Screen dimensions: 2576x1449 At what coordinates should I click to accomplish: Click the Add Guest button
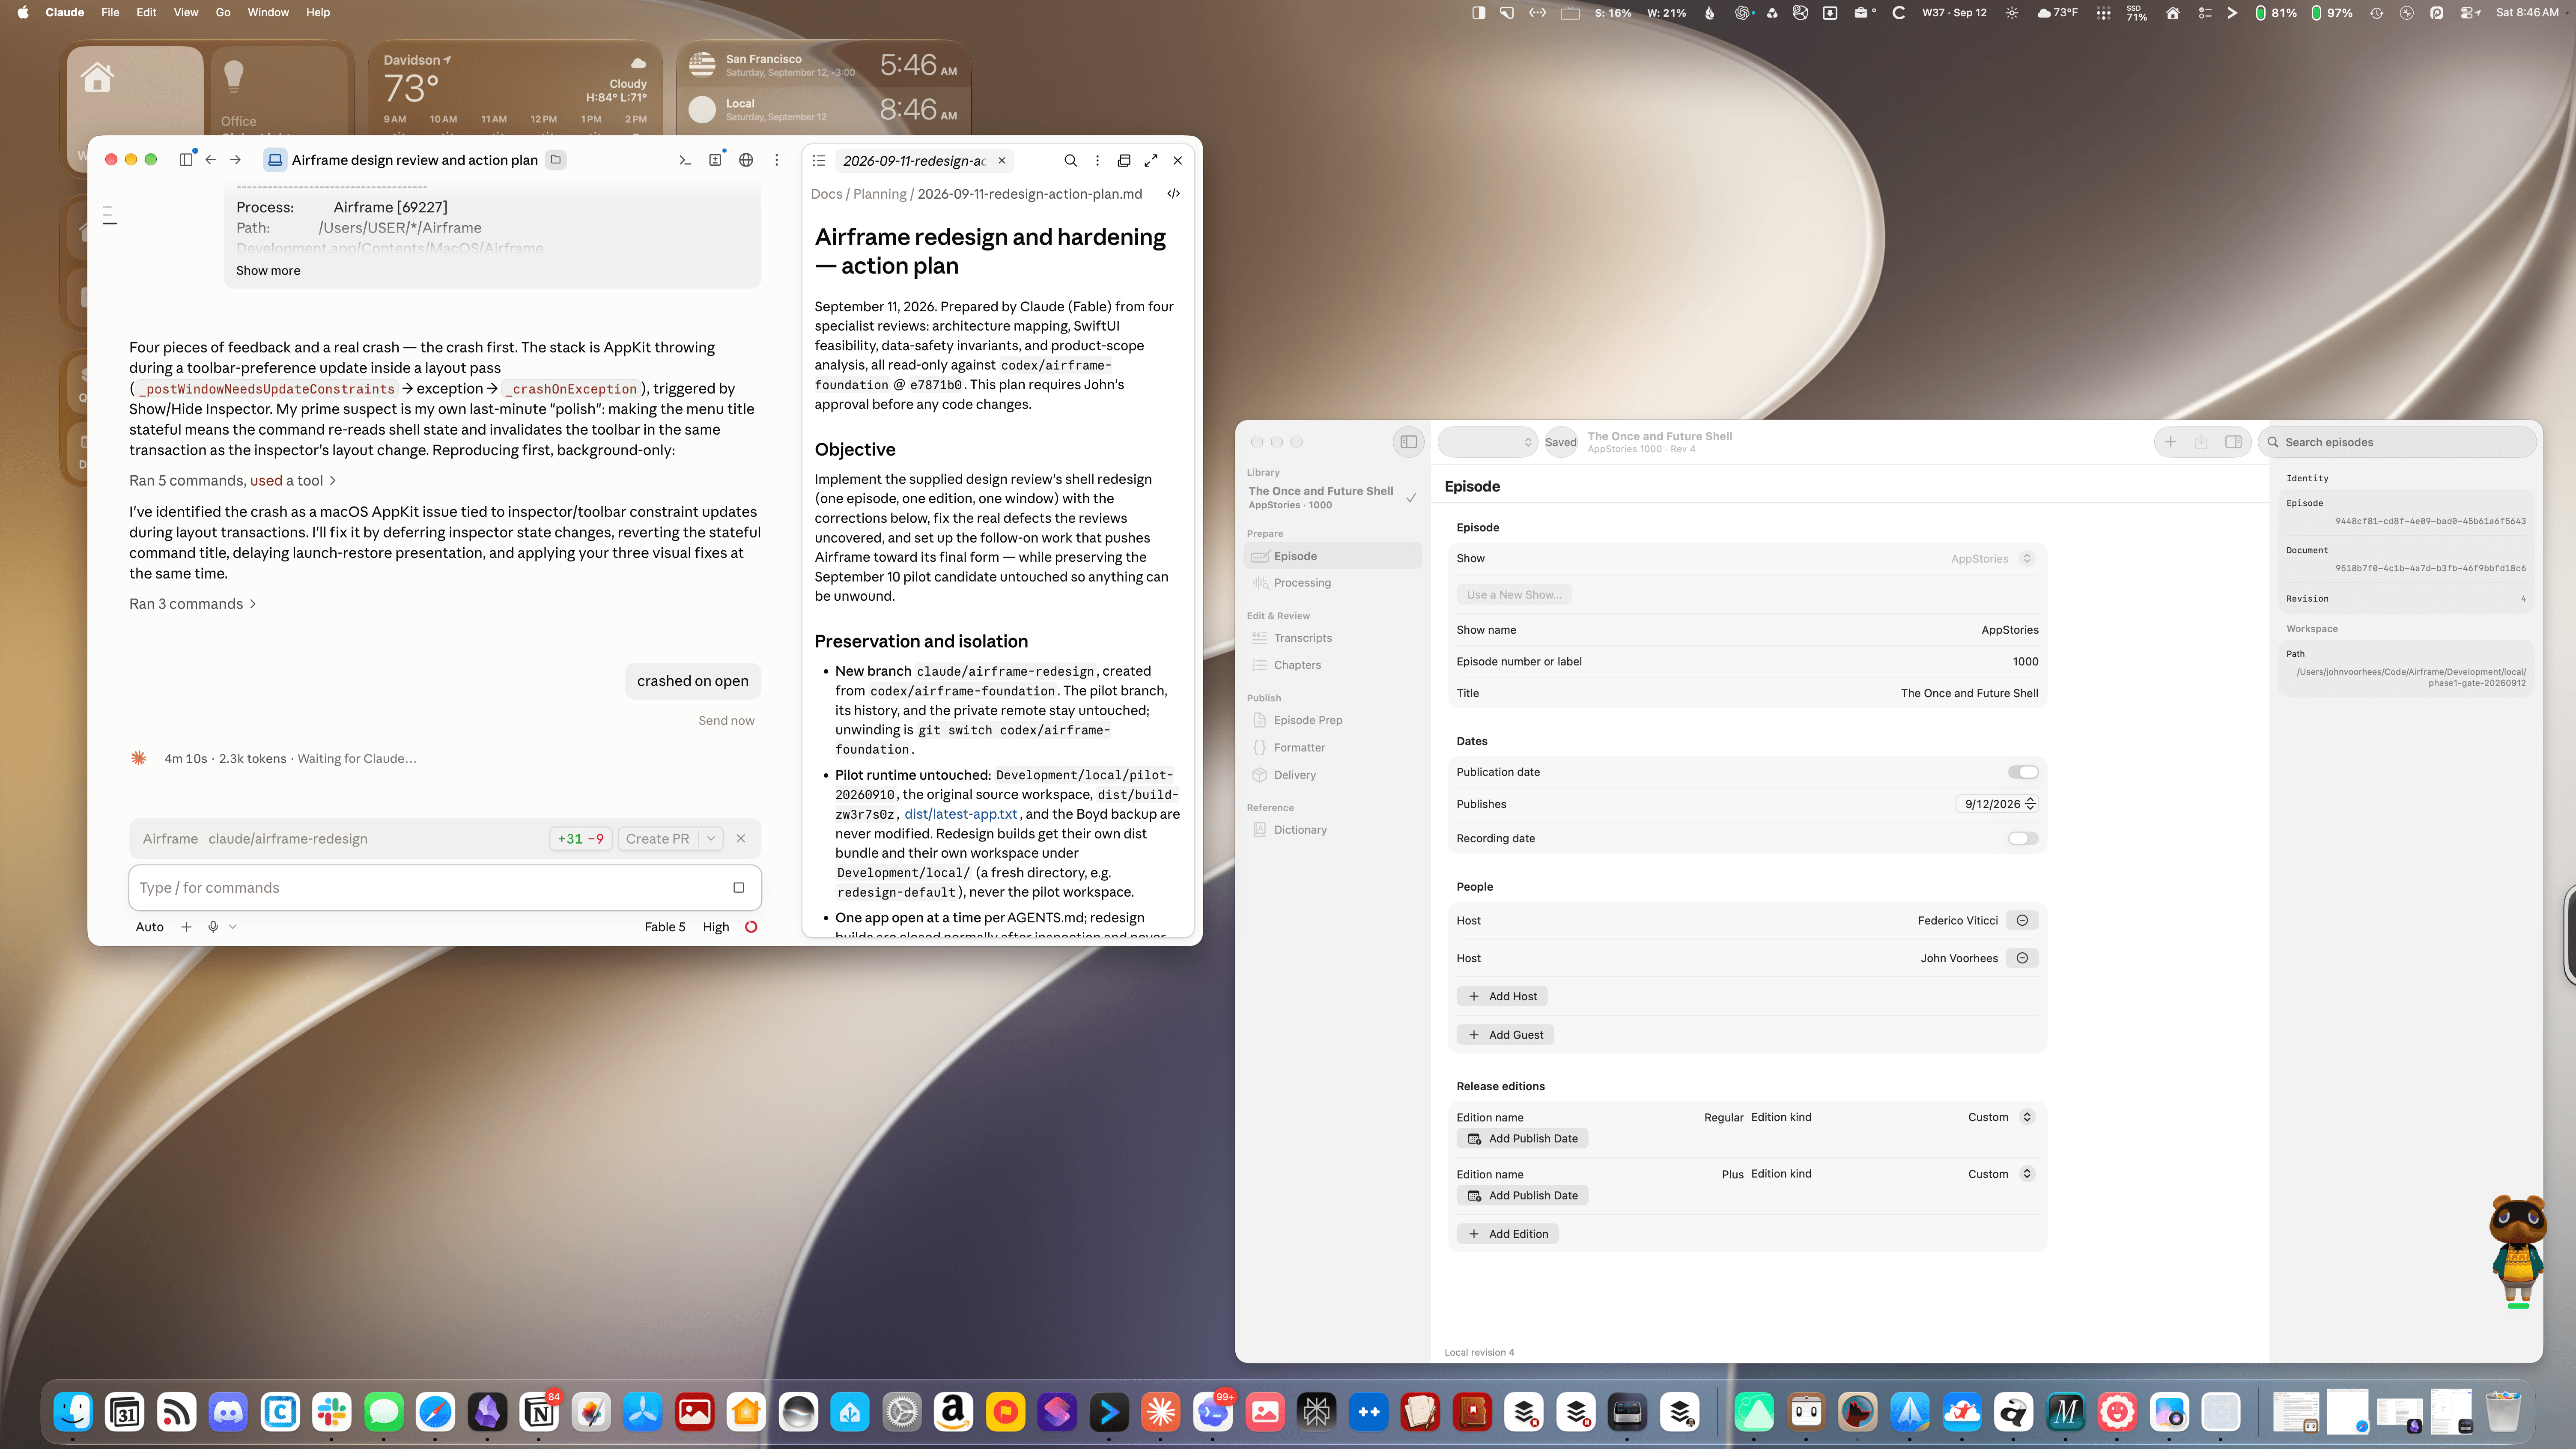1505,1035
